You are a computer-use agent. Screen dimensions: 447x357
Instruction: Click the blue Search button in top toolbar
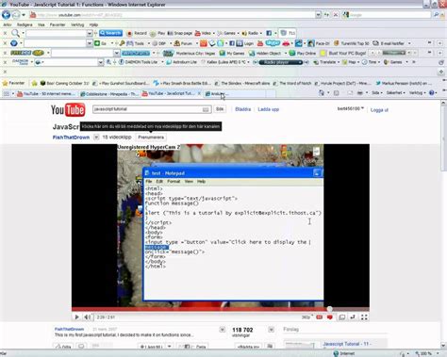pos(110,33)
